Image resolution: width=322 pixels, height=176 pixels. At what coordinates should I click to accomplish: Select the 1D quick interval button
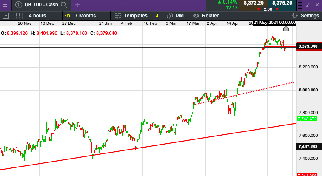[x=67, y=16]
